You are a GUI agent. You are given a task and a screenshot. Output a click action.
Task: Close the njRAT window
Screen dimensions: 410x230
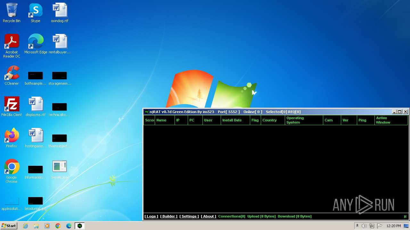pyautogui.click(x=406, y=112)
